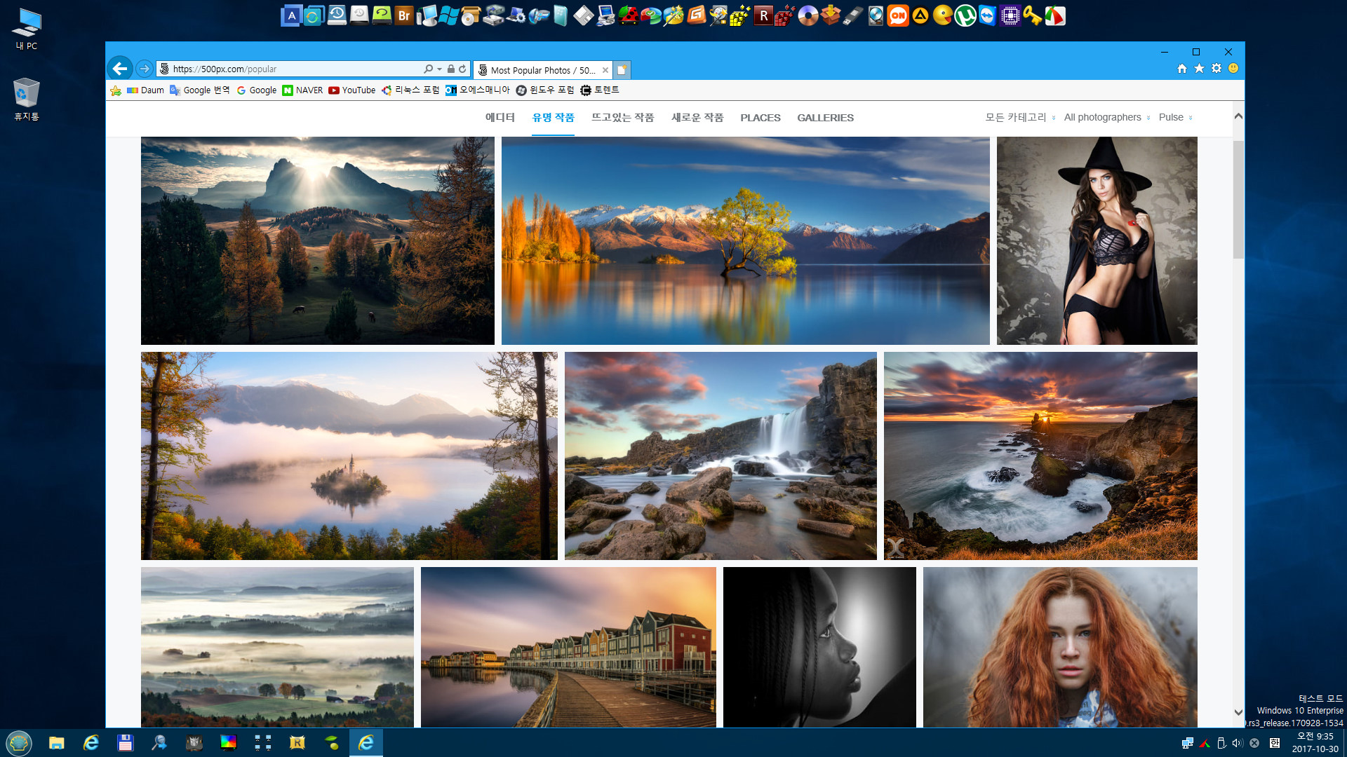Open the 토렌트 bookmark
The image size is (1347, 757).
tap(600, 90)
